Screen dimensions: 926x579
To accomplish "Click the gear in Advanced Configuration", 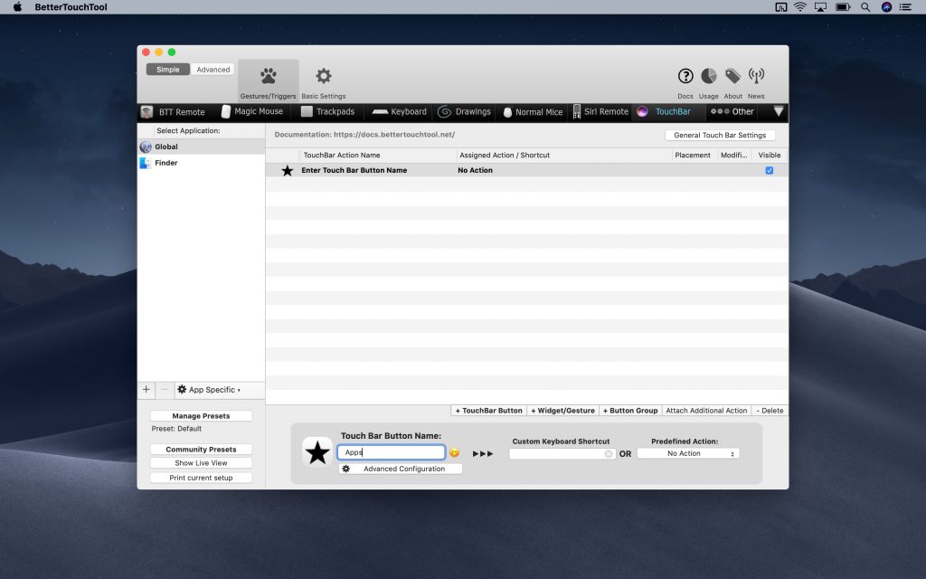I will tap(346, 469).
